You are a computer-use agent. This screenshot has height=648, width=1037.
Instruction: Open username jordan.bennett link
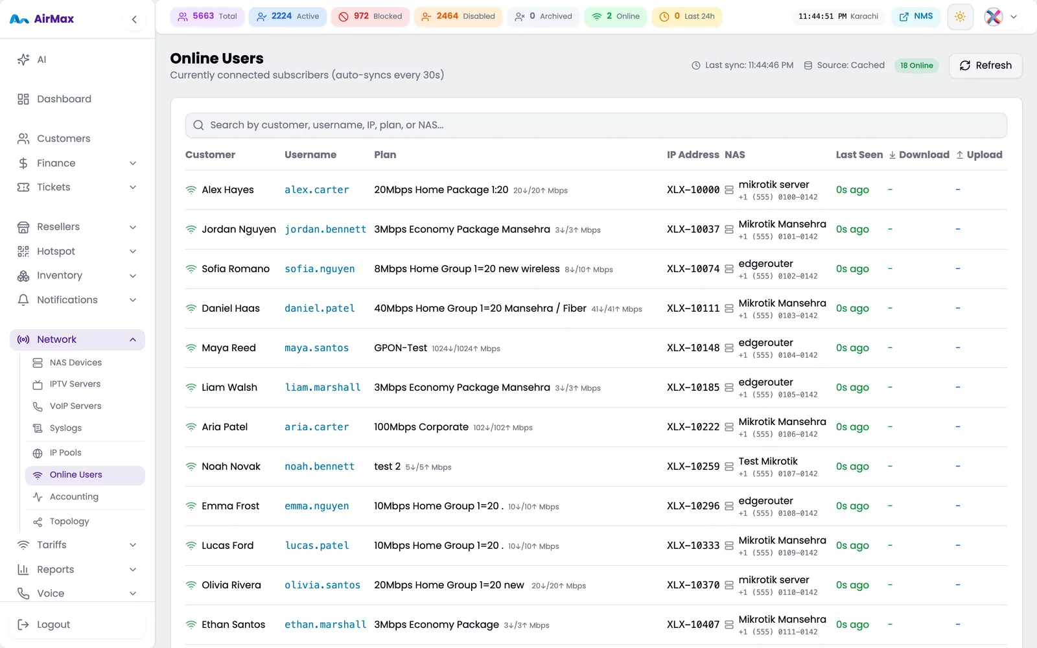pyautogui.click(x=325, y=229)
